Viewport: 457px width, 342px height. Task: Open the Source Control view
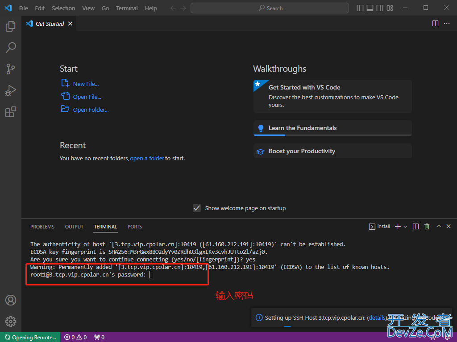pyautogui.click(x=11, y=69)
